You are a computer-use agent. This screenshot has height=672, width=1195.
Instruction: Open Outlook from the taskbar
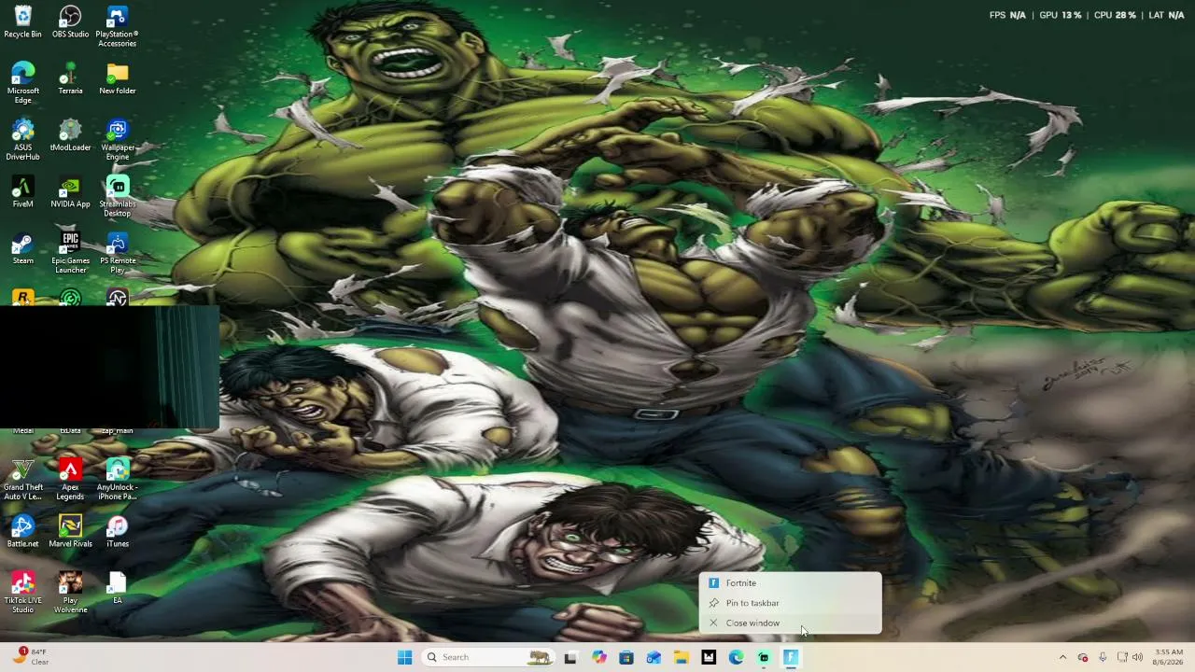click(654, 657)
